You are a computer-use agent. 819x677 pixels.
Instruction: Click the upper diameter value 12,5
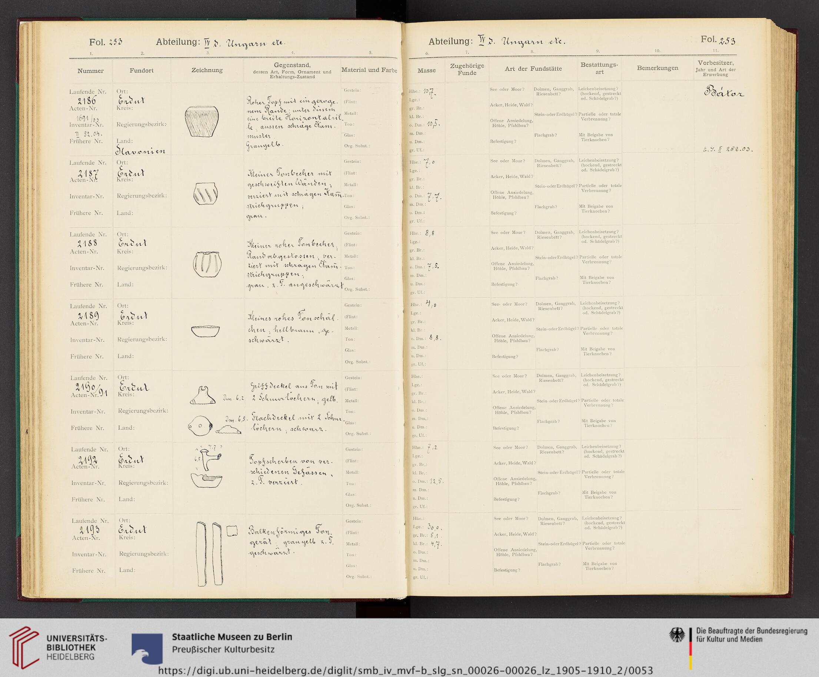coord(436,481)
